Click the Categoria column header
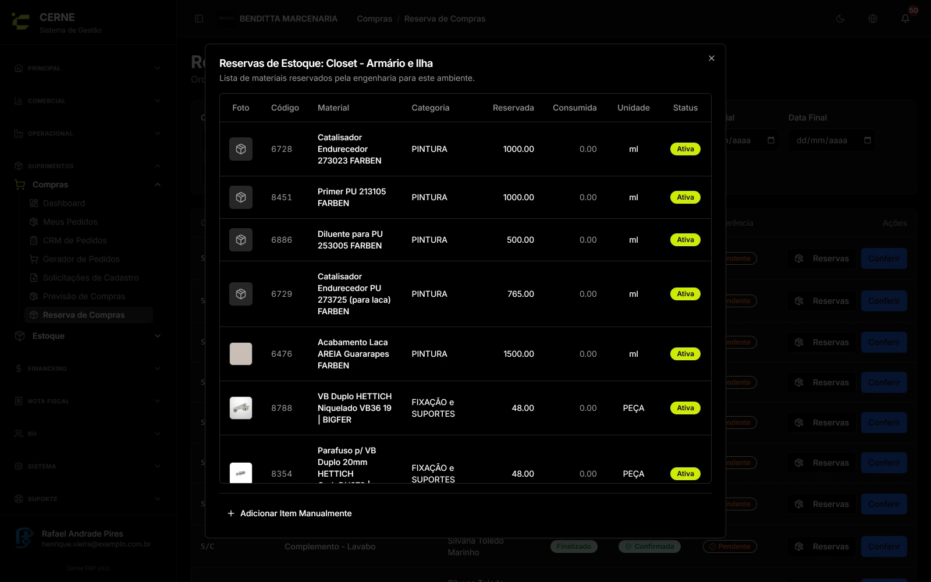Screen dimensions: 931x582 431,108
